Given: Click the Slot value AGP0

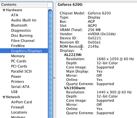Looking at the screenshot, I should pyautogui.click(x=92, y=26).
